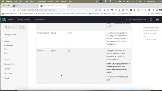Click the address bar URL

(x=38, y=10)
